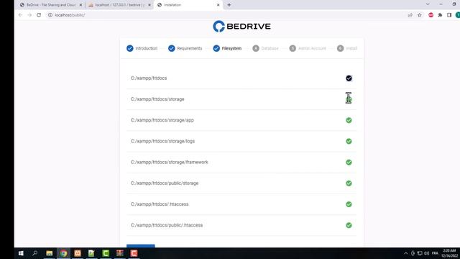The image size is (460, 259).
Task: Click the BeDrive logo at the top
Action: pos(241,27)
